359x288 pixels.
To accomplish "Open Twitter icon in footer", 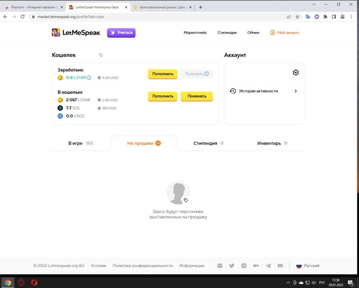I will (232, 265).
